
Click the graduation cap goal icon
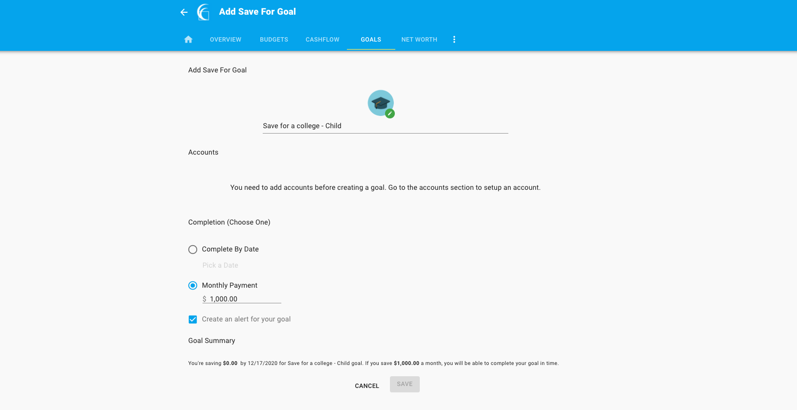pos(380,103)
